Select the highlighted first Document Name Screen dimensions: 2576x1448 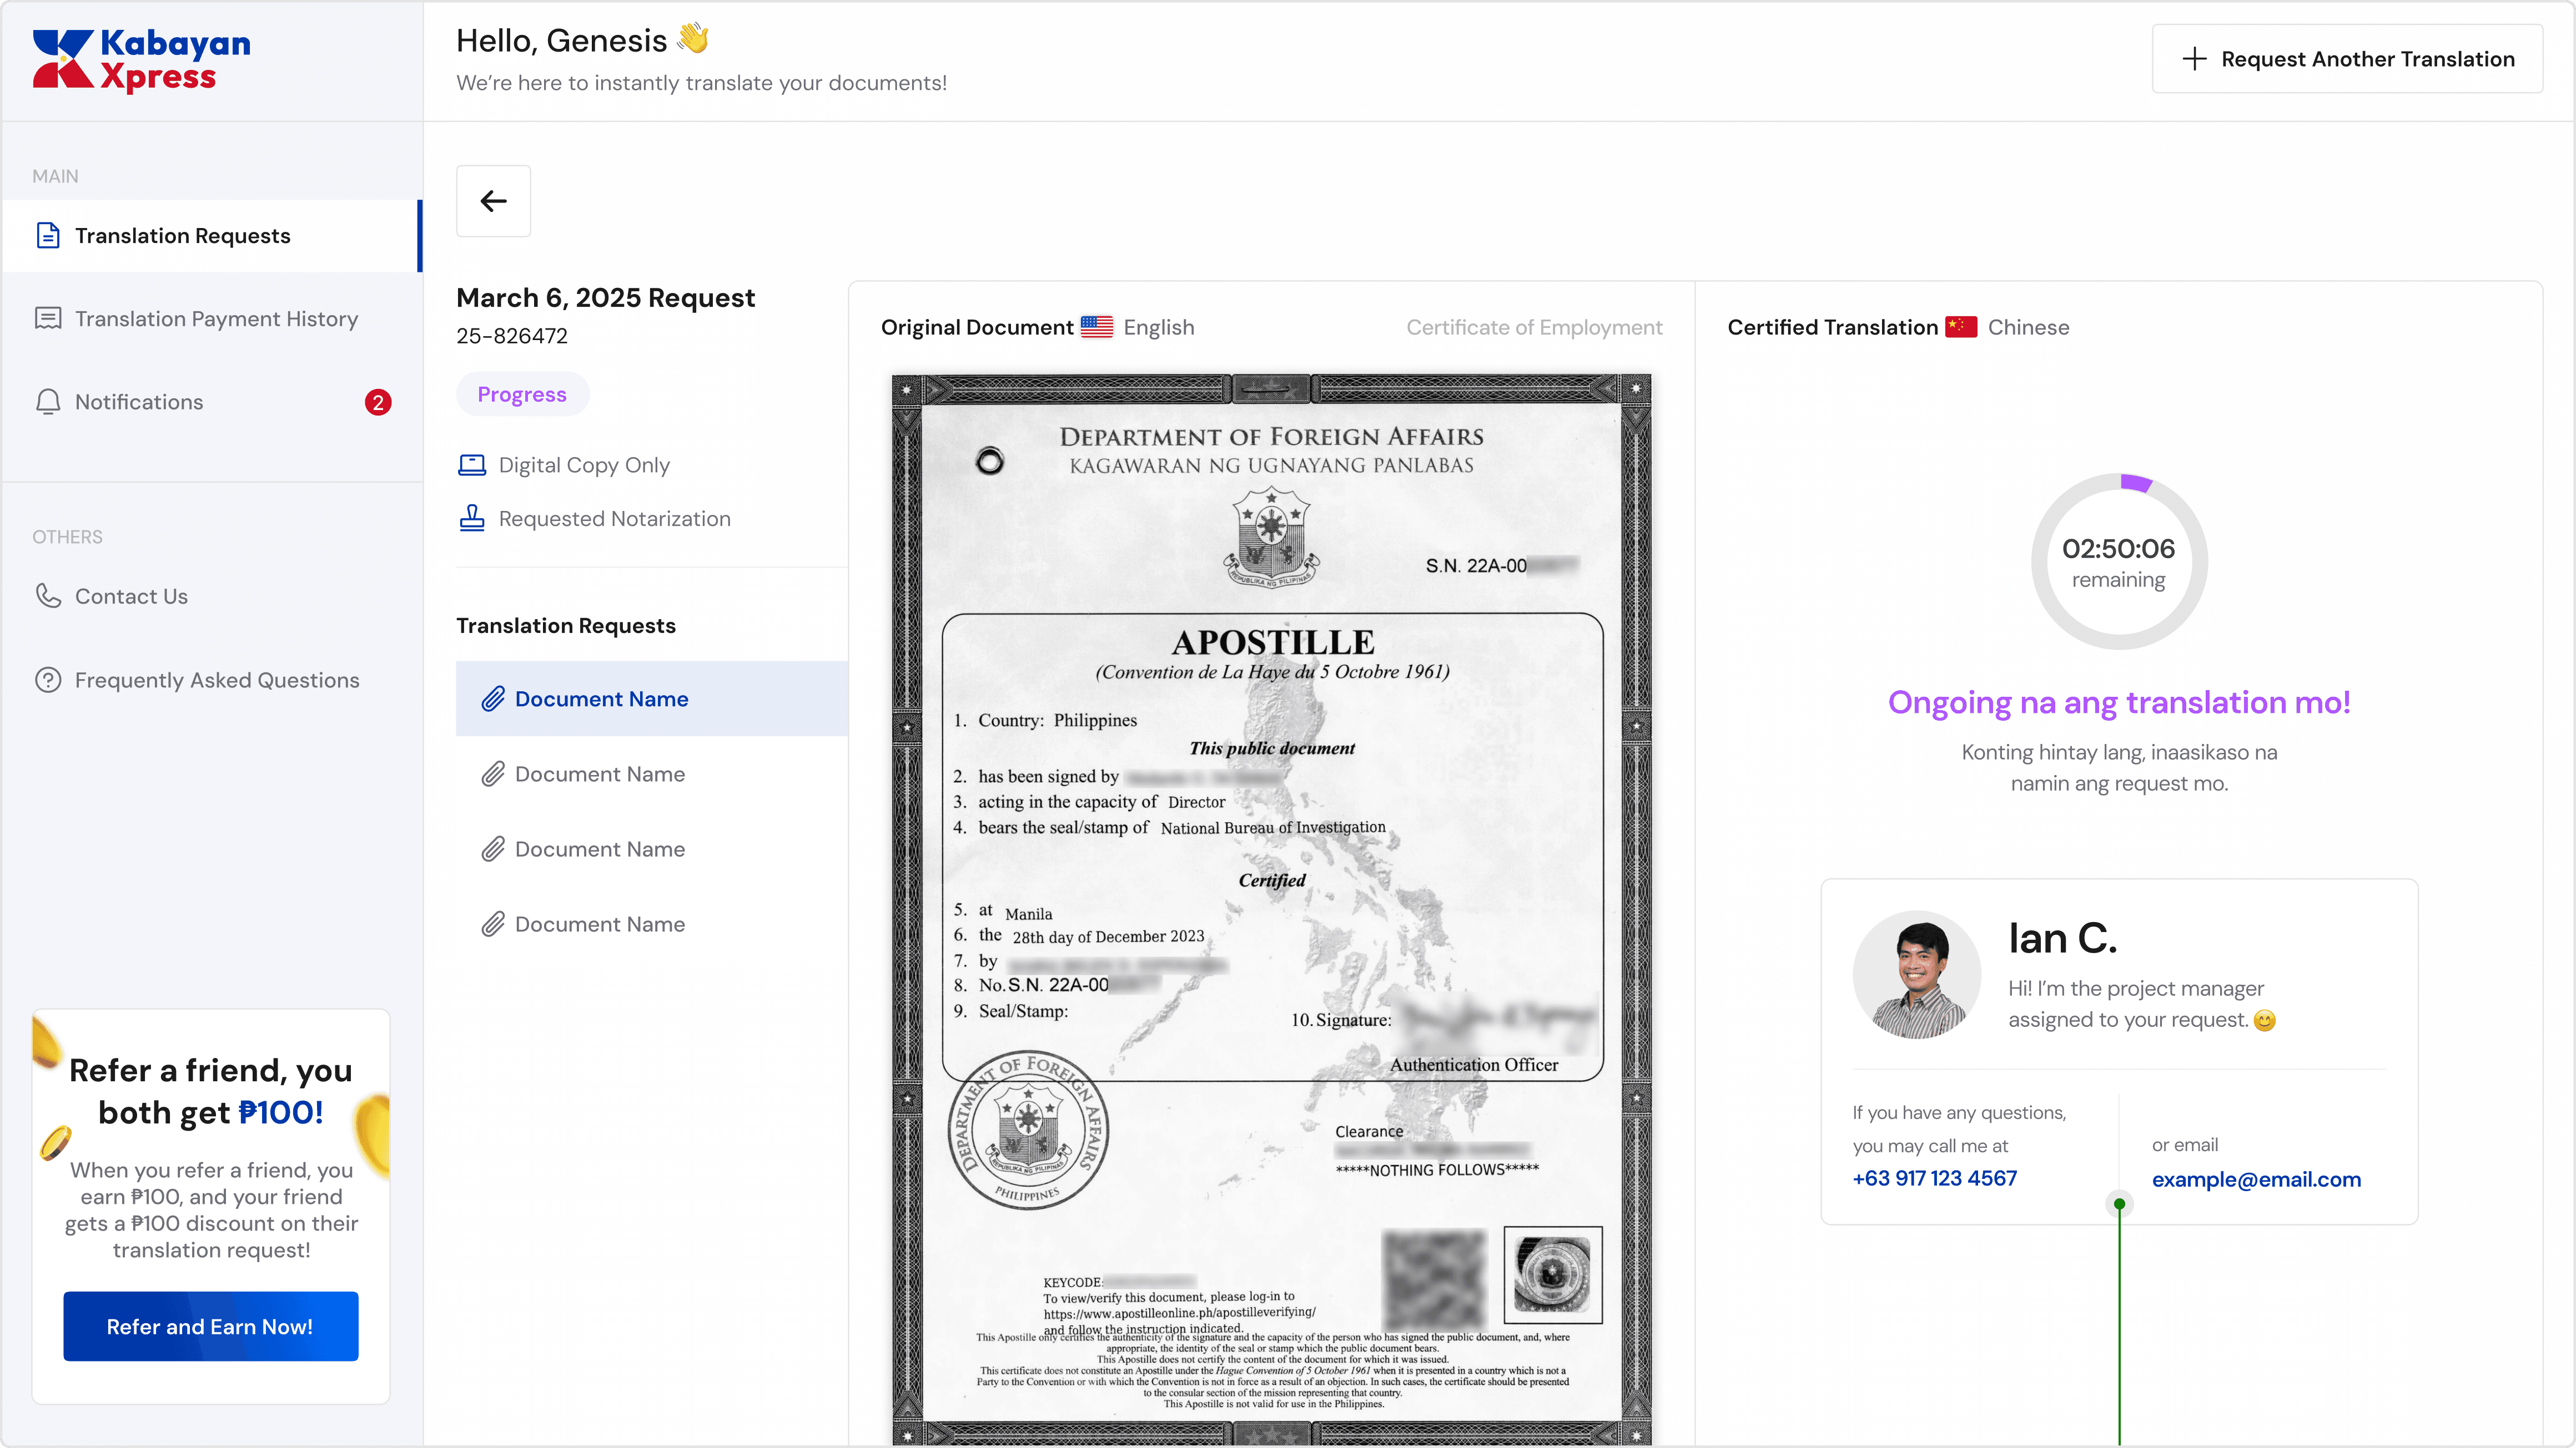(x=601, y=698)
